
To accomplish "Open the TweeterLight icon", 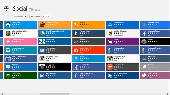I will pyautogui.click(x=42, y=50).
